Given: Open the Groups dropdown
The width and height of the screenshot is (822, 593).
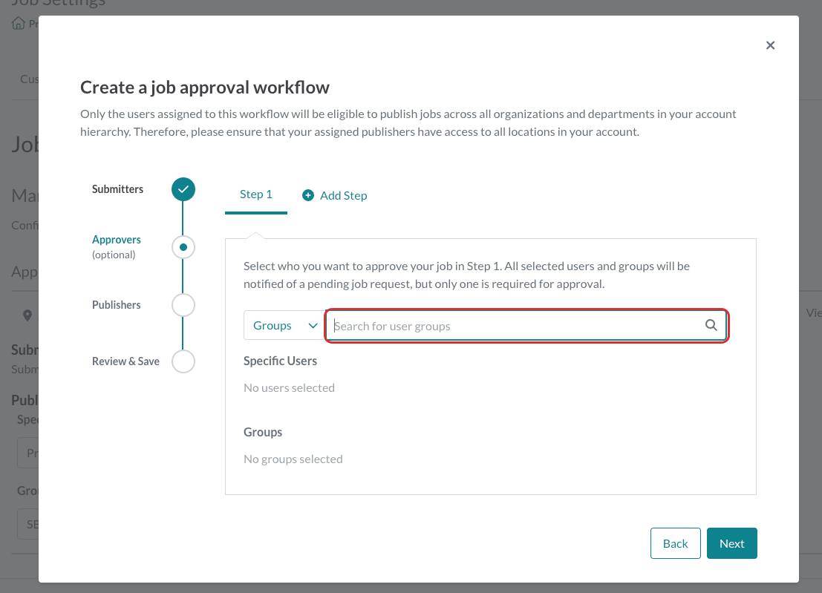Looking at the screenshot, I should tap(284, 325).
